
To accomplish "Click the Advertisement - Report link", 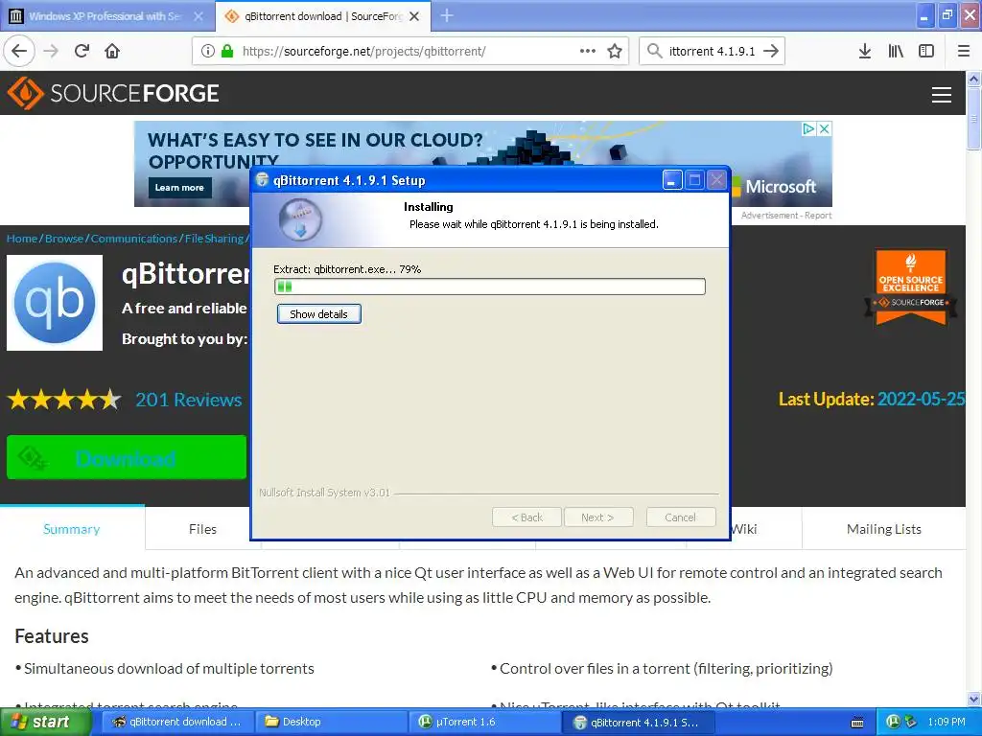I will point(786,216).
